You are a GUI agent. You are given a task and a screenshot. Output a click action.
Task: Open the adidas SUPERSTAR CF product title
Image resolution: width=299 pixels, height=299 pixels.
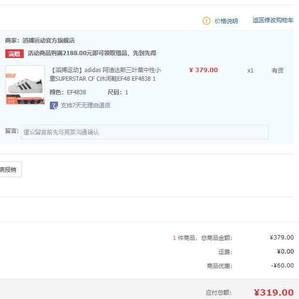(x=105, y=74)
